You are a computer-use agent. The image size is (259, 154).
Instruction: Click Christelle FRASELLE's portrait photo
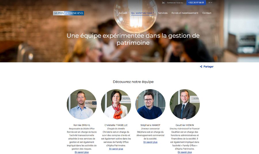coord(116,104)
